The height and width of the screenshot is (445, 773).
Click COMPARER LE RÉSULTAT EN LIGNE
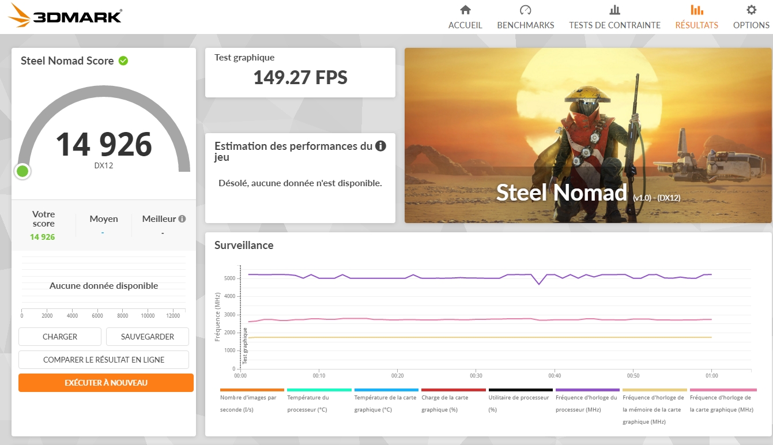pyautogui.click(x=104, y=360)
